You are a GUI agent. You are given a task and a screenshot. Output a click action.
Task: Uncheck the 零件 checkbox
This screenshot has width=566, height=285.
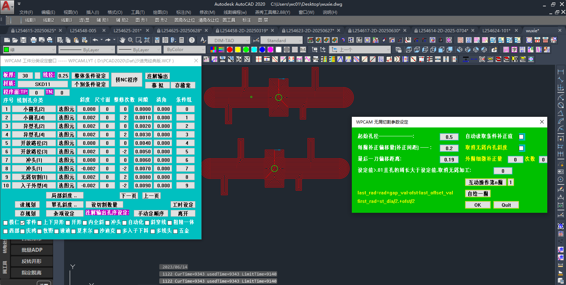[22, 223]
